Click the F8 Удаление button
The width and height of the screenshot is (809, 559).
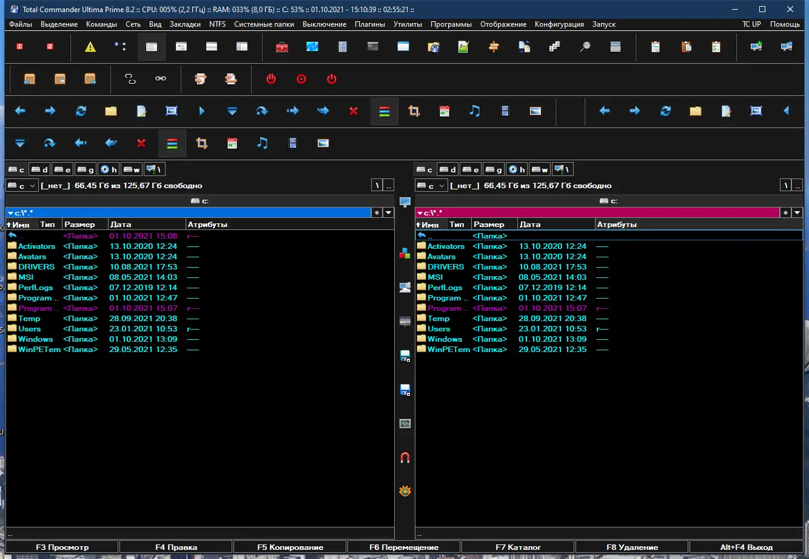click(632, 547)
